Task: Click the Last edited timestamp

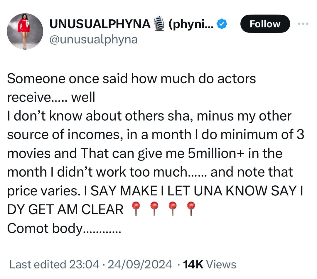Action: pos(40,263)
